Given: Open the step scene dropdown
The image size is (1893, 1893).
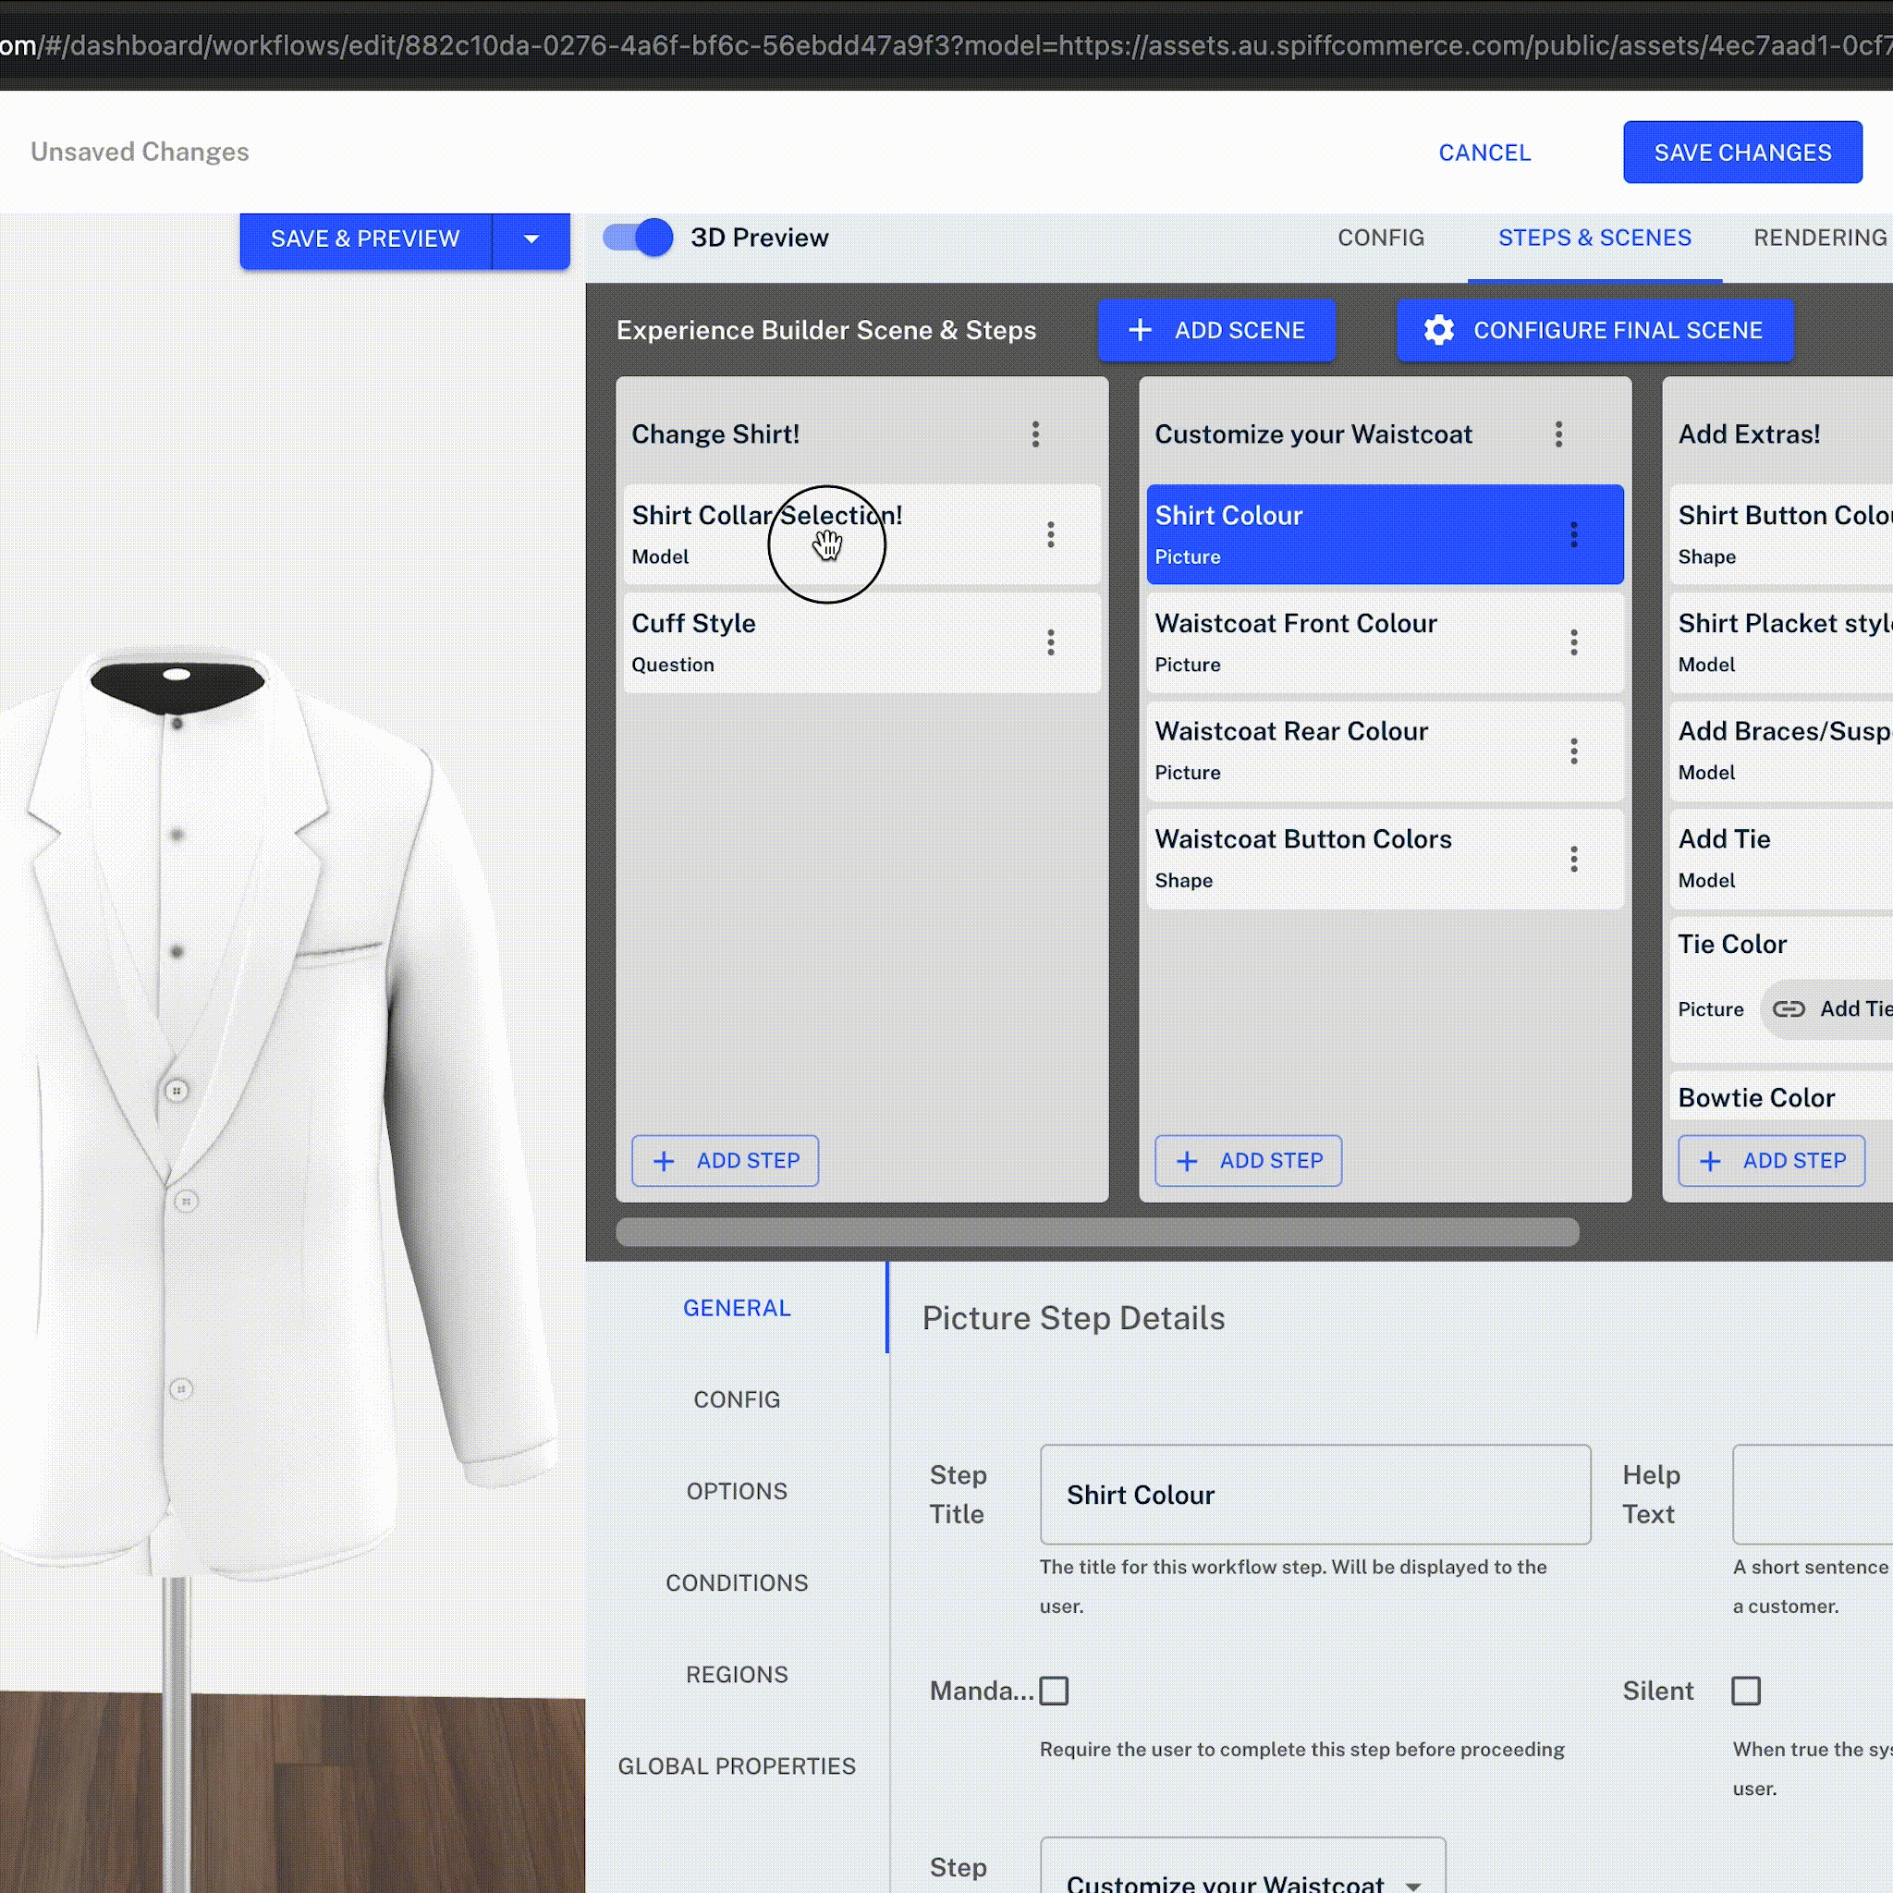Looking at the screenshot, I should tap(1241, 1876).
